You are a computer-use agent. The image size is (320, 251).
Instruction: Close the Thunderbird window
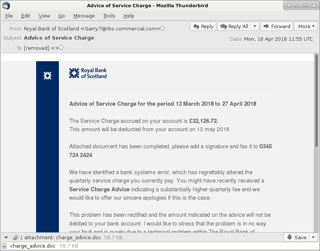point(314,6)
